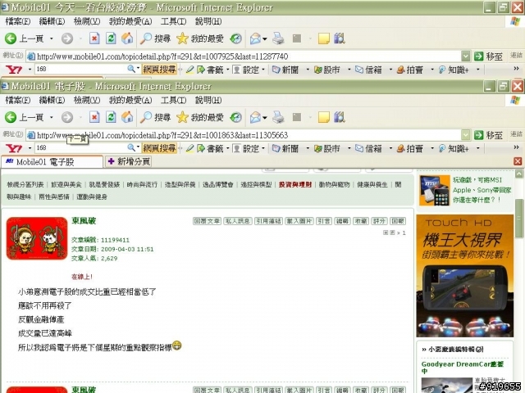
Task: Click 評分 button on first post
Action: pos(379,221)
